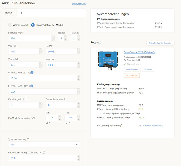The height and width of the screenshot is (166, 181).
Task: Increase the Parallel stepper value
Action: [78, 37]
